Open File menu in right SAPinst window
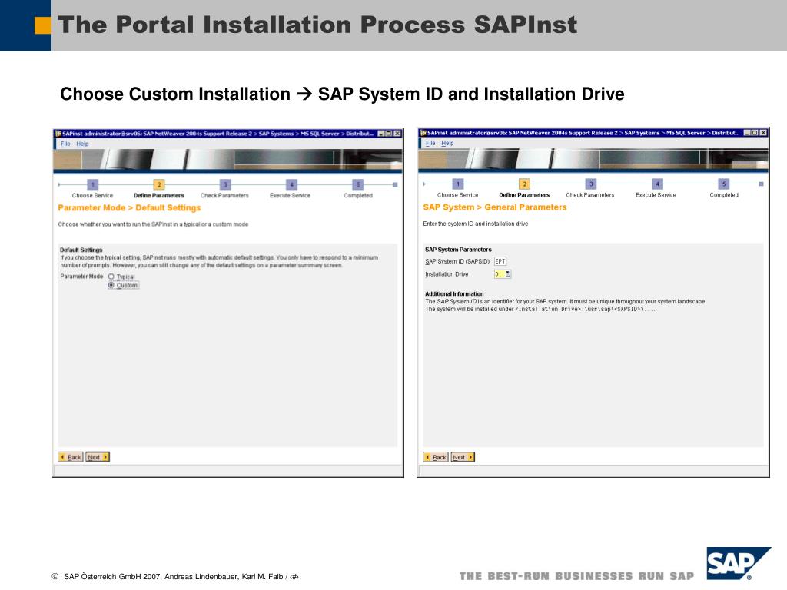The image size is (787, 590). point(430,144)
